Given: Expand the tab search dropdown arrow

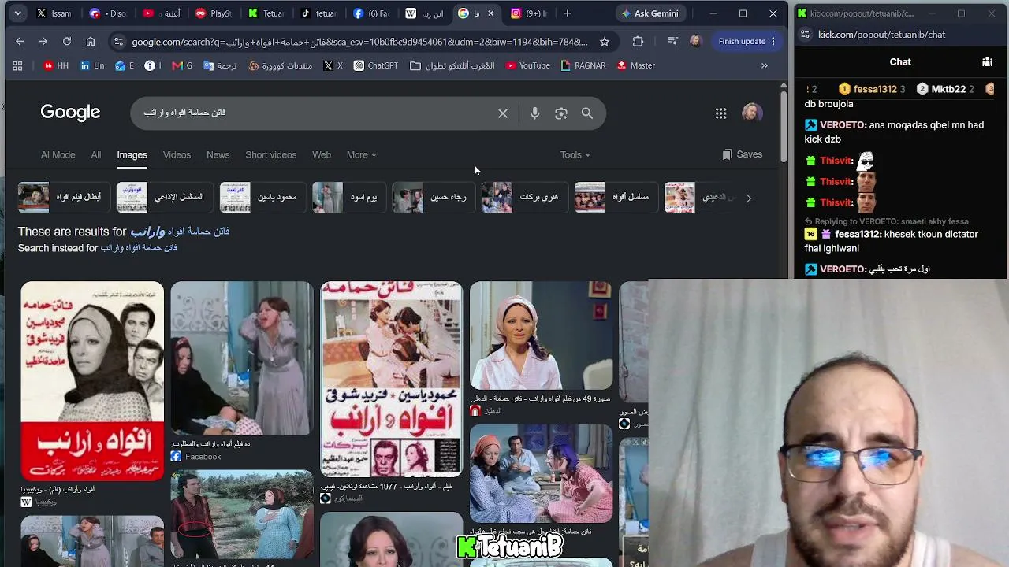Looking at the screenshot, I should (x=17, y=13).
